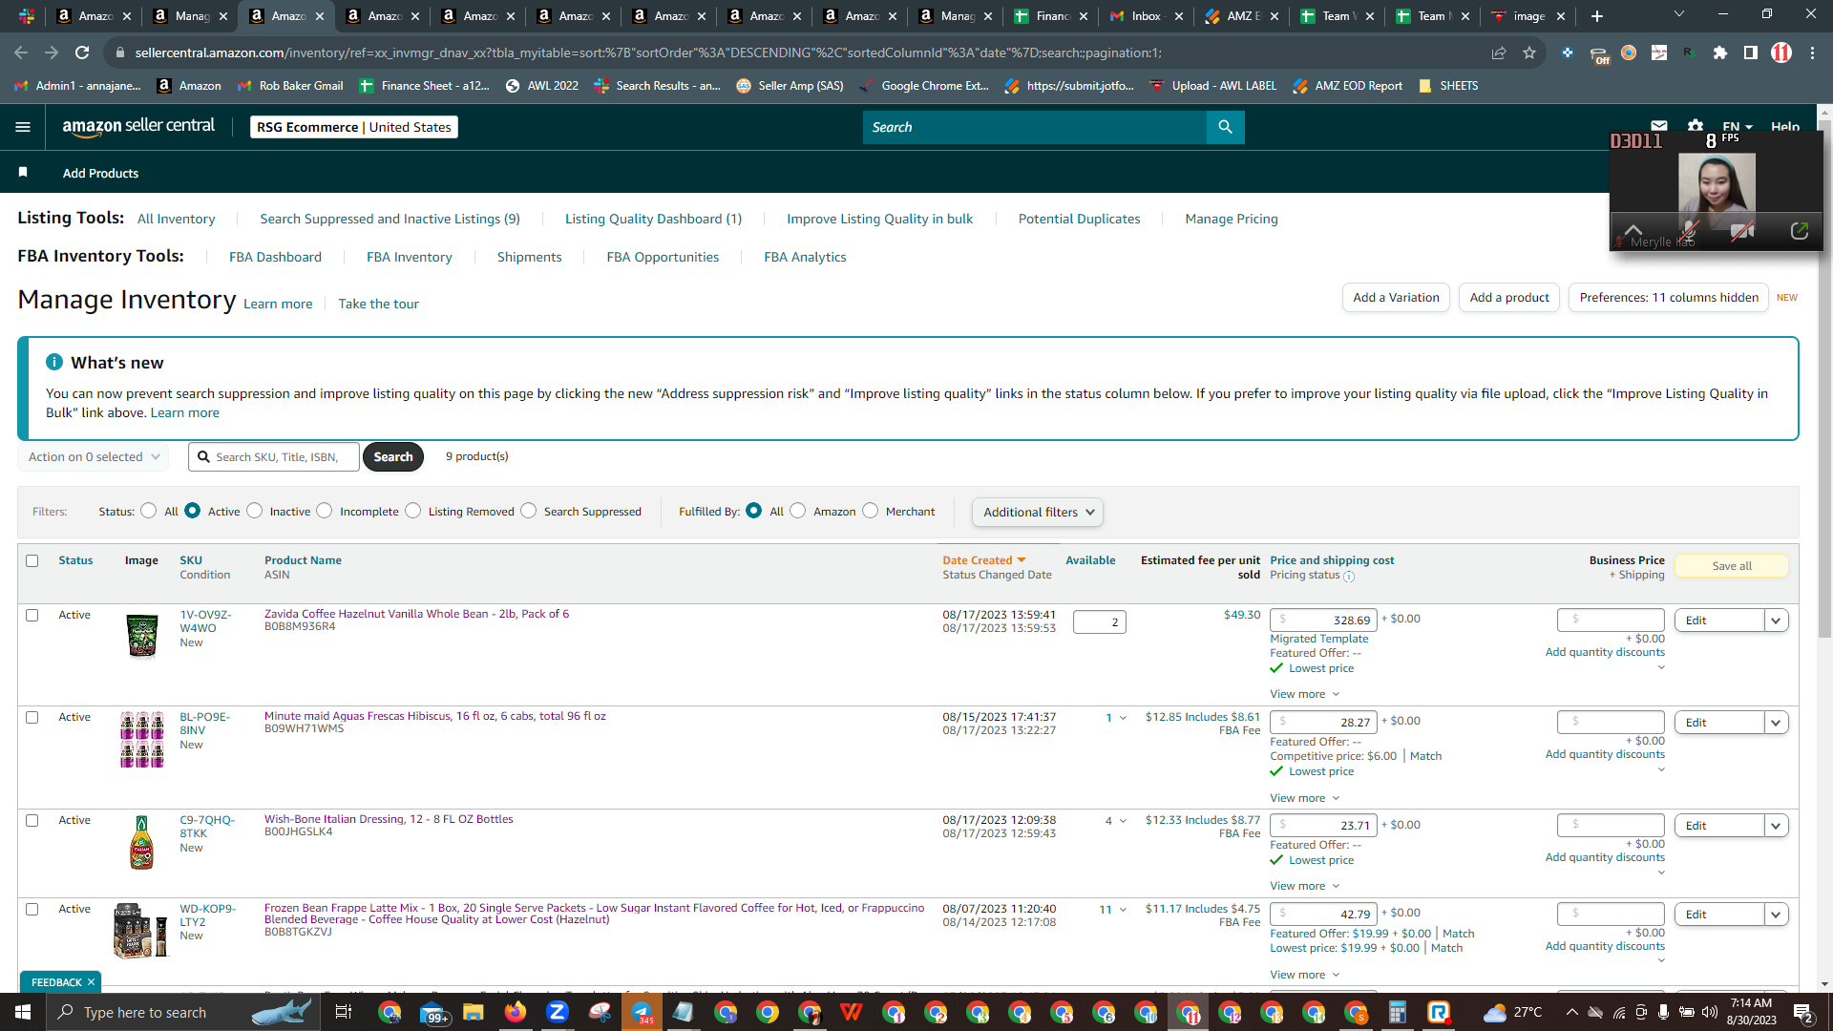Open the All Inventory listing tool

[x=177, y=219]
